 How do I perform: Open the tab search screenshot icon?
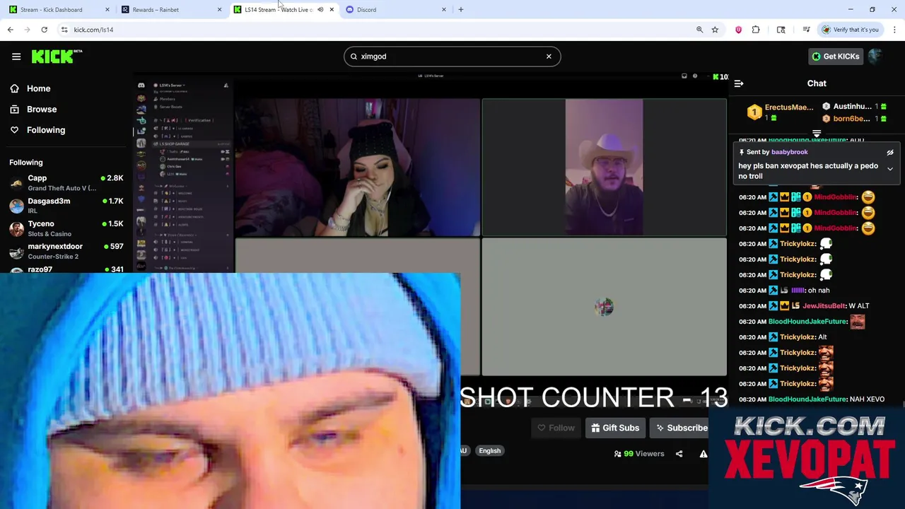point(781,30)
